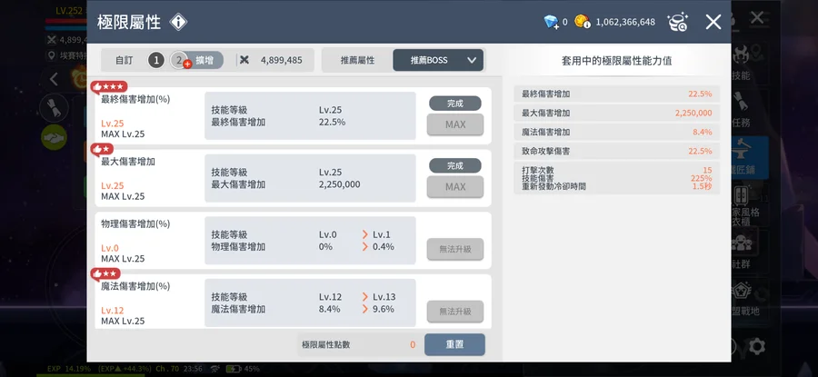Viewport: 818px width, 377px height.
Task: Tap the gold meso coin icon
Action: (584, 22)
